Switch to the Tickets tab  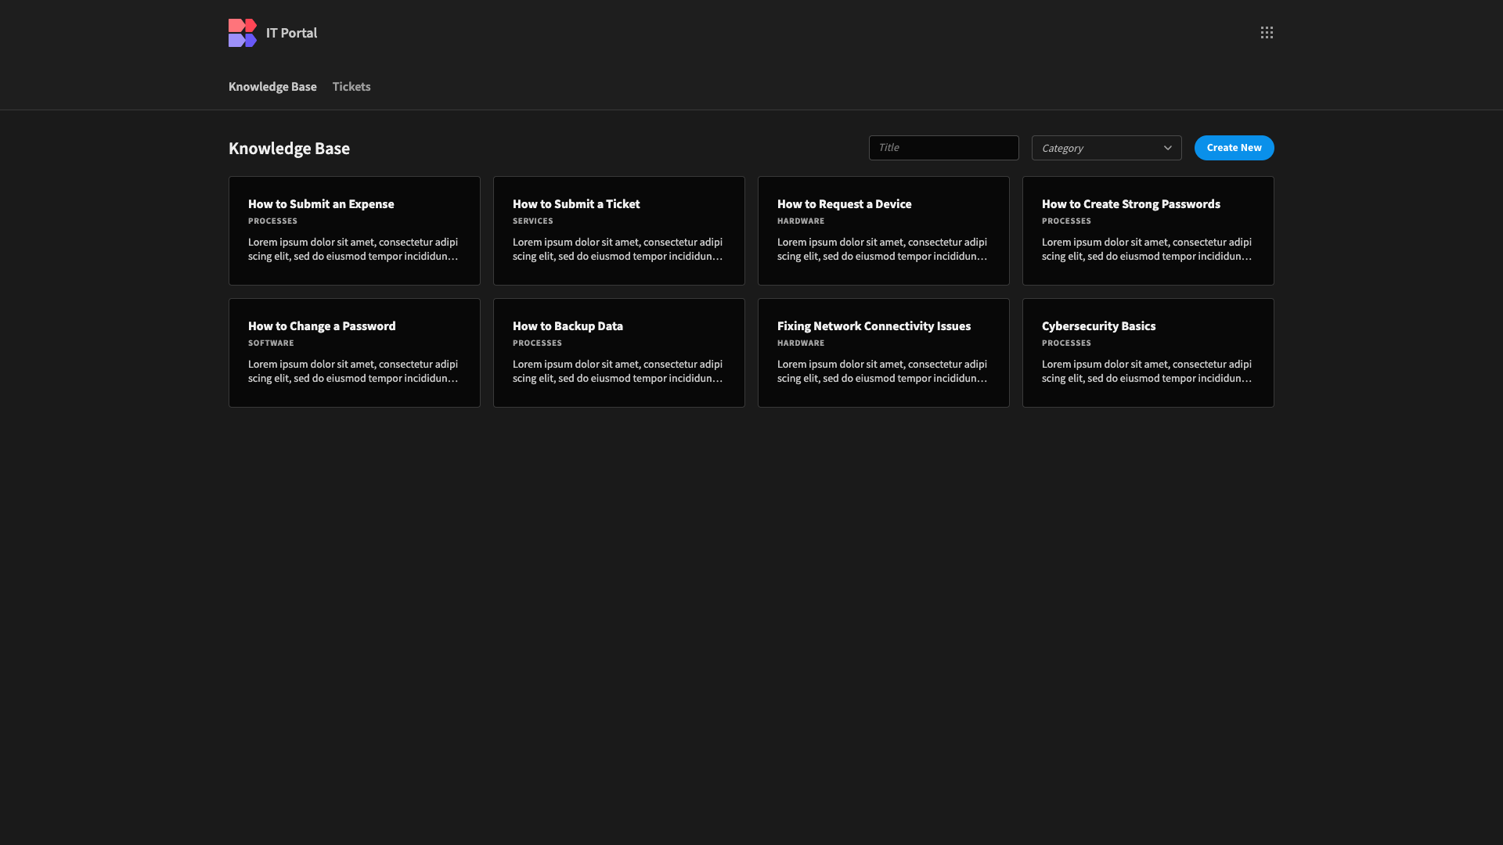pos(351,86)
